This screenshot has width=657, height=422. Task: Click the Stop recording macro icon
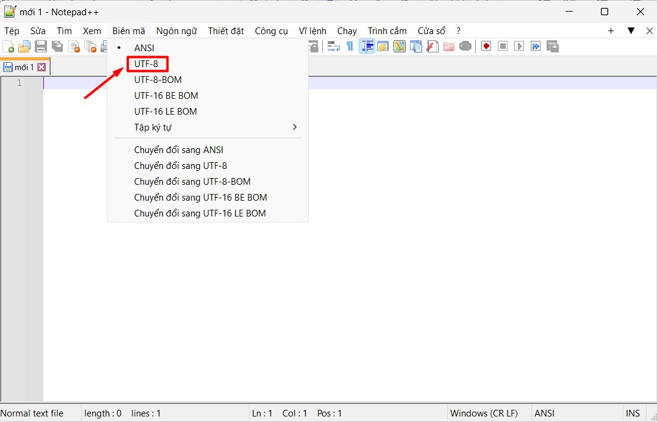pyautogui.click(x=503, y=46)
